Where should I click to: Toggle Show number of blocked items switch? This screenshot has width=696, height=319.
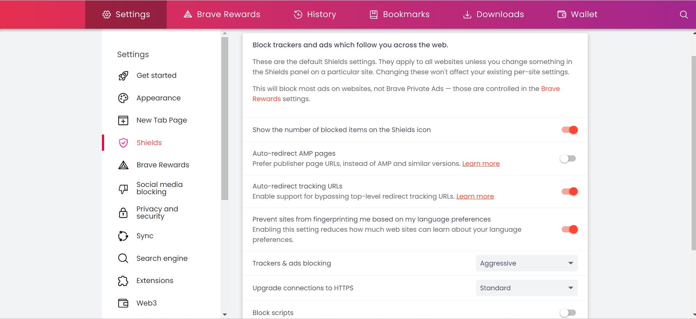pos(569,130)
